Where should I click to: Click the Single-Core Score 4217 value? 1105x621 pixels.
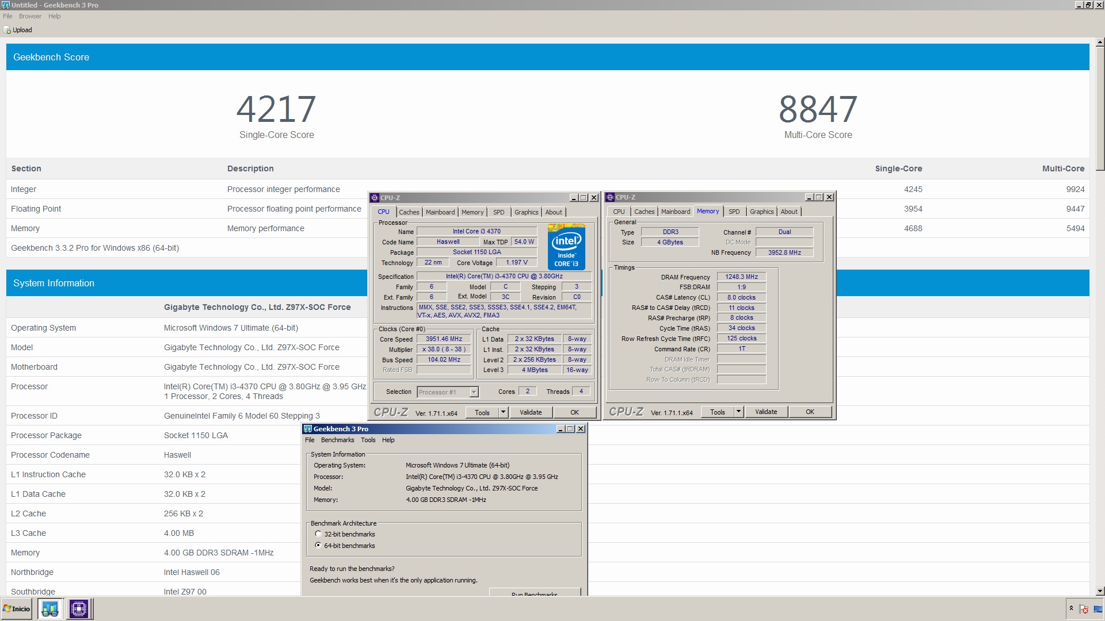pyautogui.click(x=276, y=109)
